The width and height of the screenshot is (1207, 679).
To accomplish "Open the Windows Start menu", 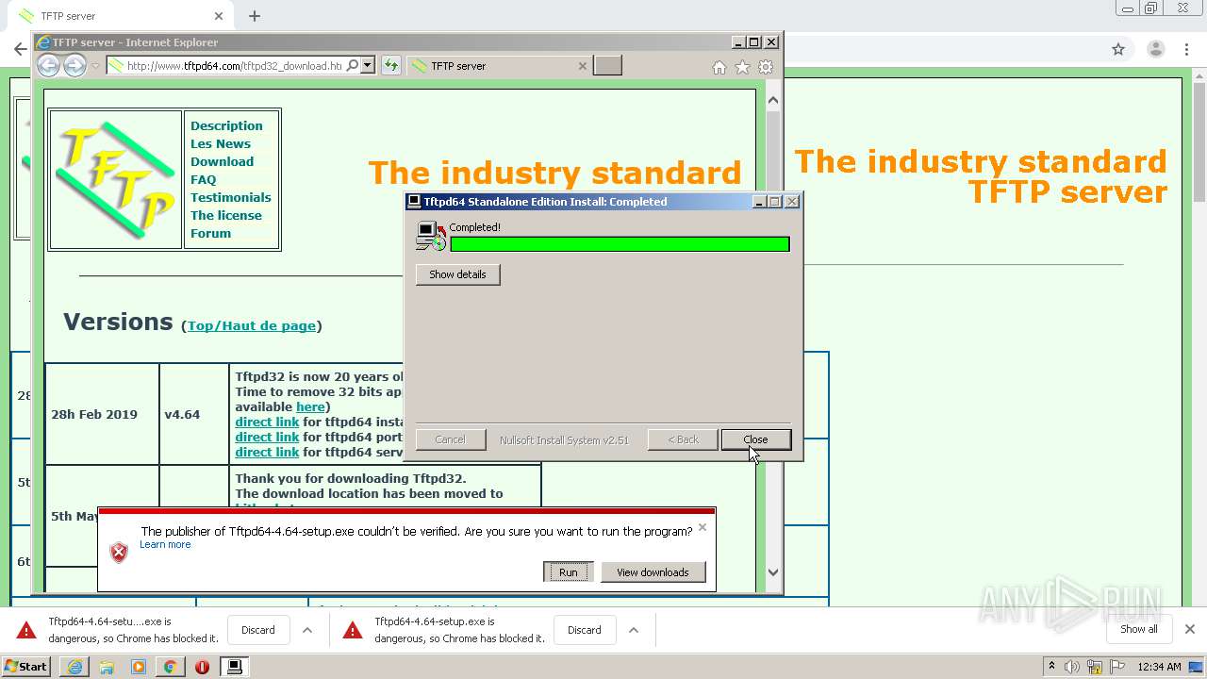I will coord(26,667).
